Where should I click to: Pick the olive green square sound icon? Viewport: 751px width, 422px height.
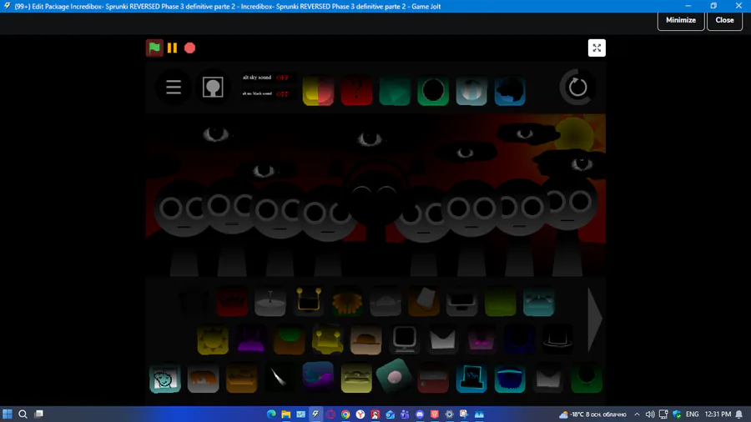(x=500, y=301)
